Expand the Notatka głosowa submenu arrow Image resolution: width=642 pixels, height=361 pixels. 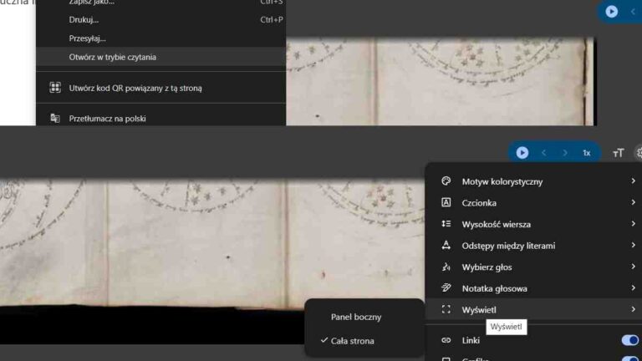[633, 289]
